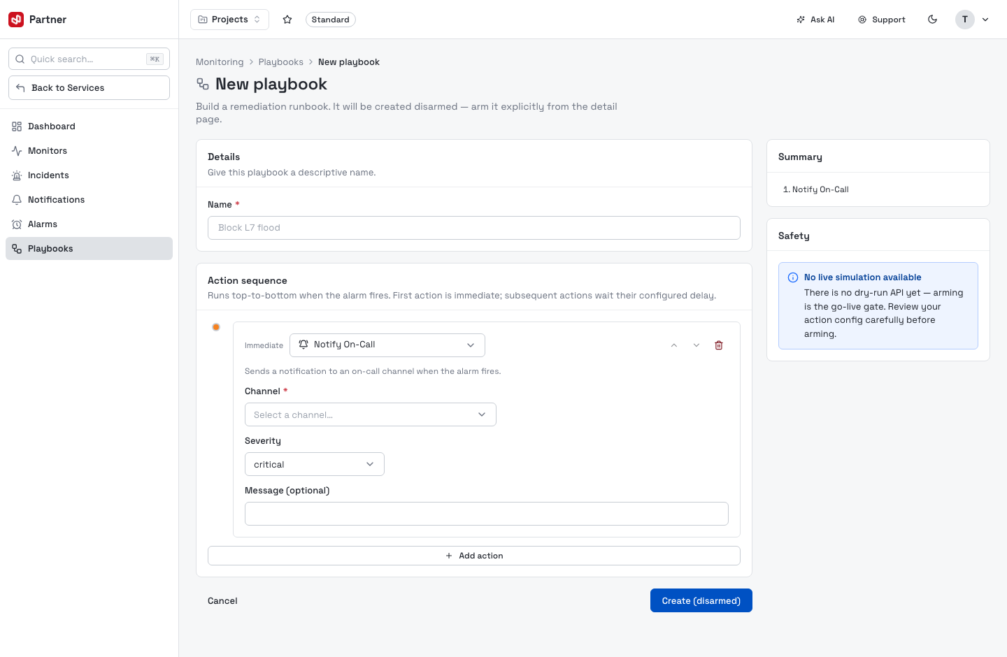Viewport: 1007px width, 657px height.
Task: Click '1. Notify On-Call' in Summary
Action: (x=816, y=189)
